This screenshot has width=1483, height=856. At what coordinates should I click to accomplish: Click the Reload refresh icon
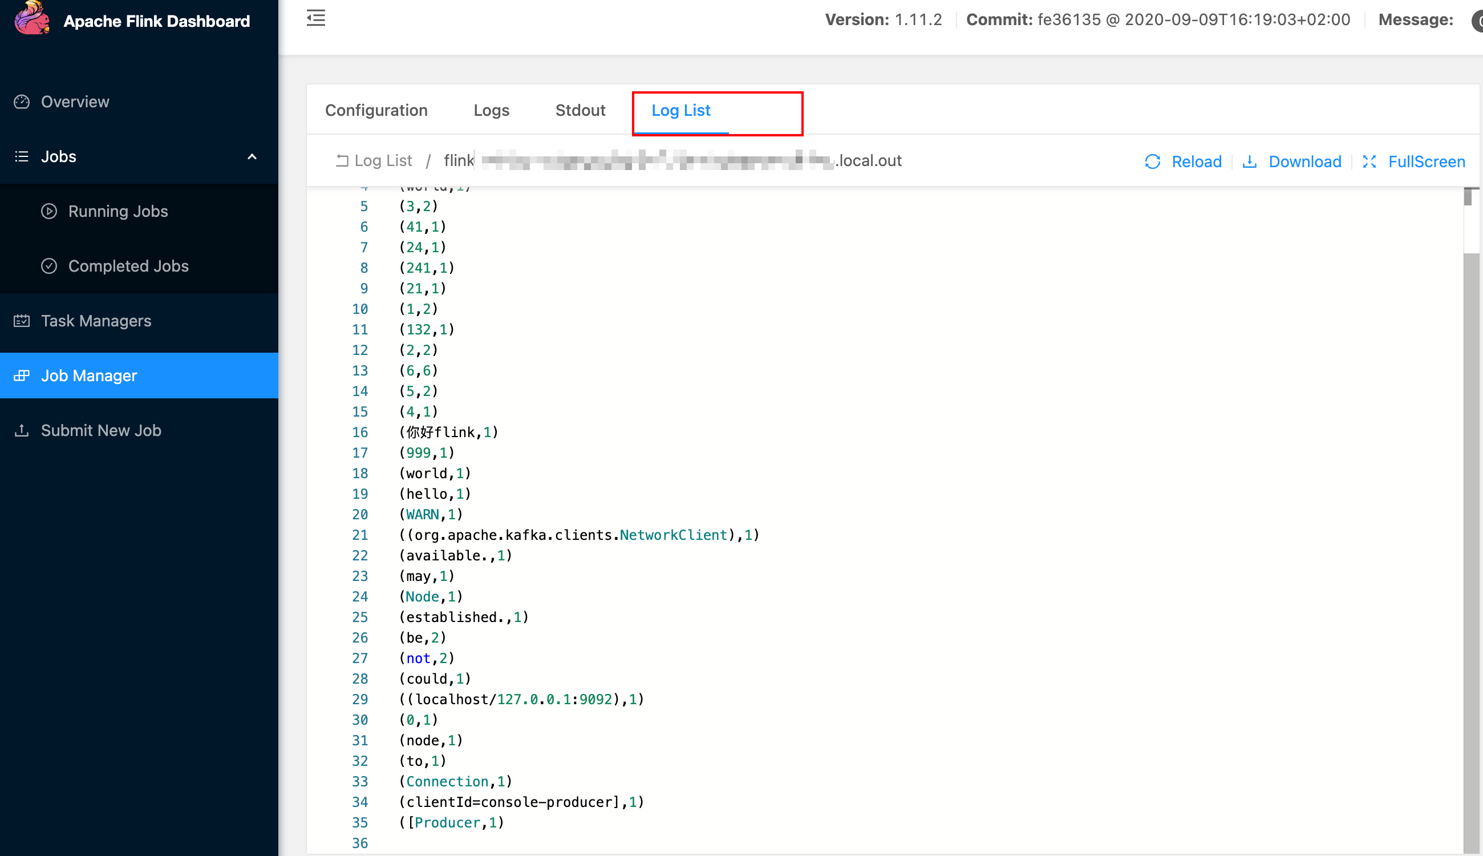[x=1152, y=161]
